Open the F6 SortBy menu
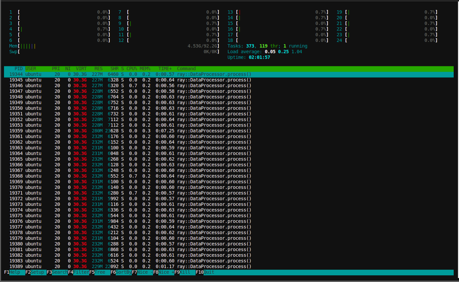This screenshot has width=459, height=282. pyautogui.click(x=121, y=272)
